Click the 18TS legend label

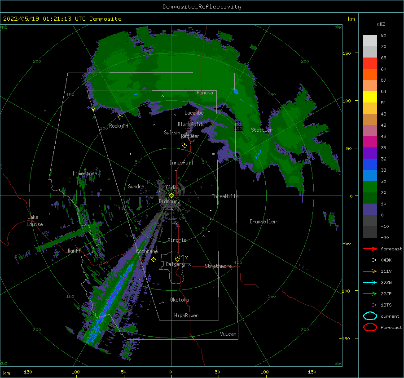(386, 305)
